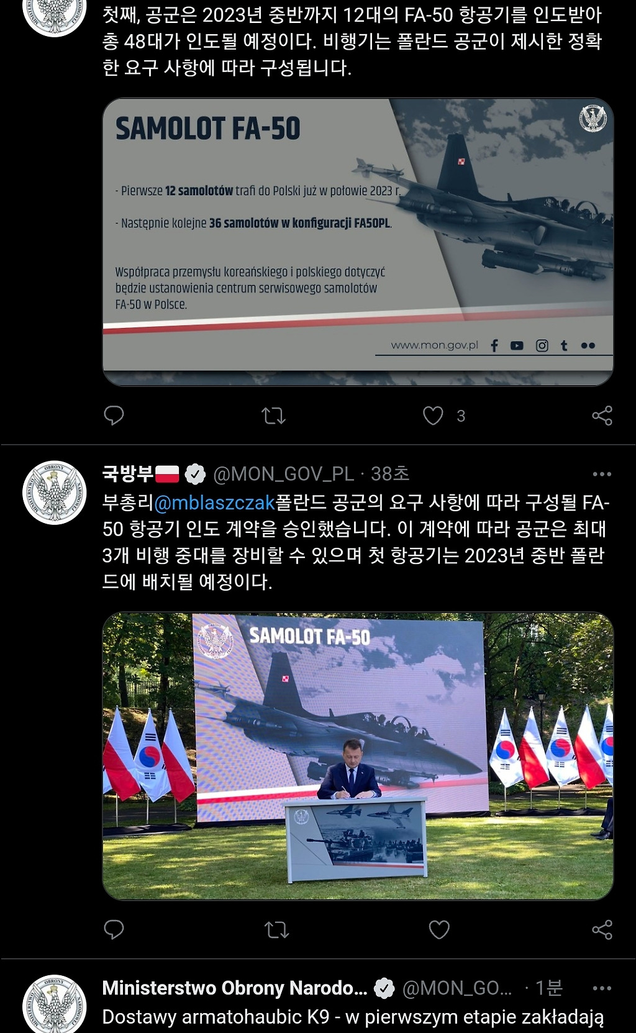The width and height of the screenshot is (636, 1033).
Task: View the SAMOLOT FA-50 infographic image
Action: 358,242
